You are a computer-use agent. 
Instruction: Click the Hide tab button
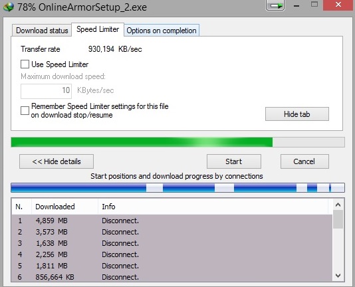296,114
